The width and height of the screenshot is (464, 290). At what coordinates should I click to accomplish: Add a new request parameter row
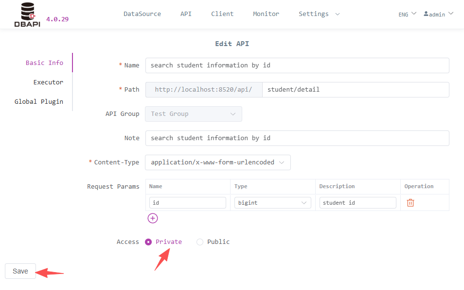point(152,218)
